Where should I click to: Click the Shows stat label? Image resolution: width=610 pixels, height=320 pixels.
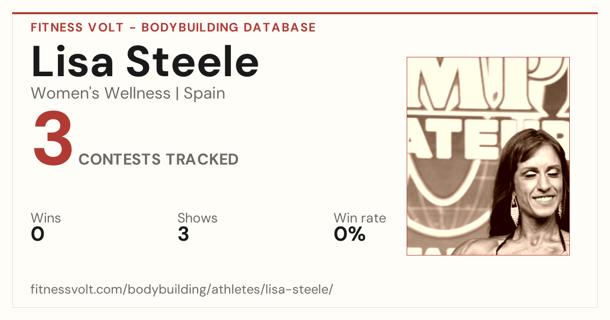(197, 218)
